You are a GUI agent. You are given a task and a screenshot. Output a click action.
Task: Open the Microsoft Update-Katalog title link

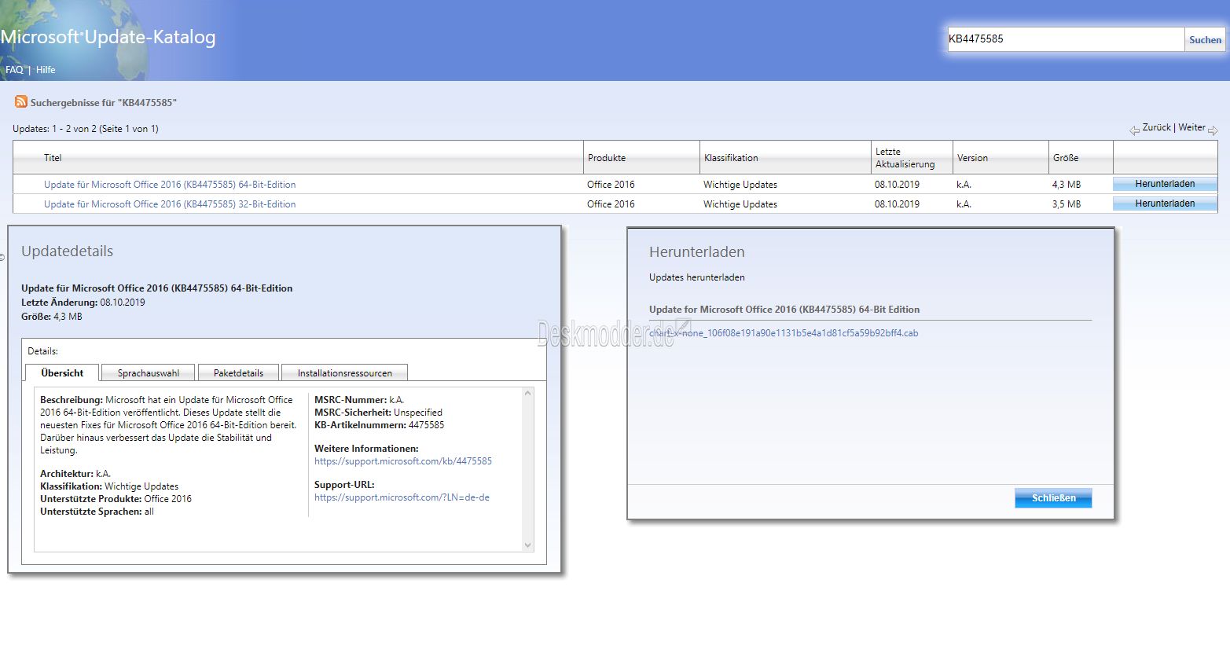coord(108,37)
